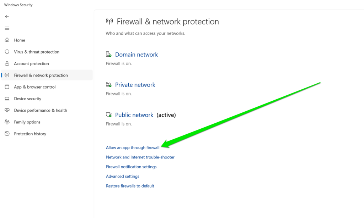The width and height of the screenshot is (364, 218).
Task: Click the Device performance & health heart icon
Action: [x=7, y=110]
